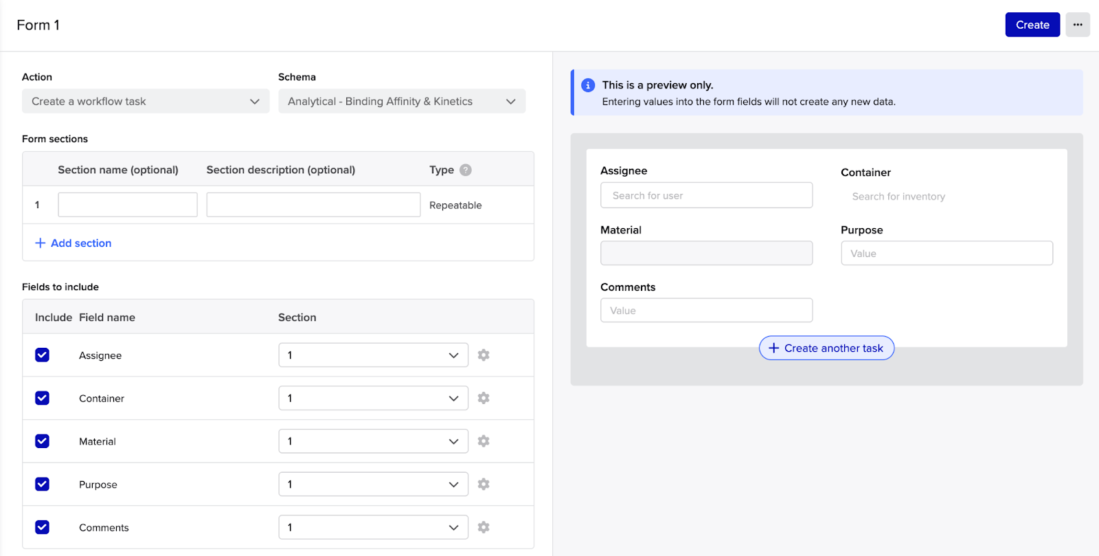This screenshot has height=556, width=1099.
Task: Expand the Schema dropdown
Action: (x=402, y=101)
